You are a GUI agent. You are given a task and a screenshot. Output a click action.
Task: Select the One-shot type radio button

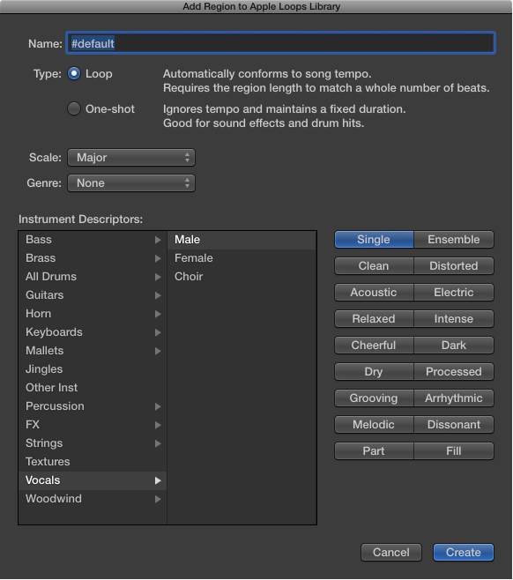[74, 108]
